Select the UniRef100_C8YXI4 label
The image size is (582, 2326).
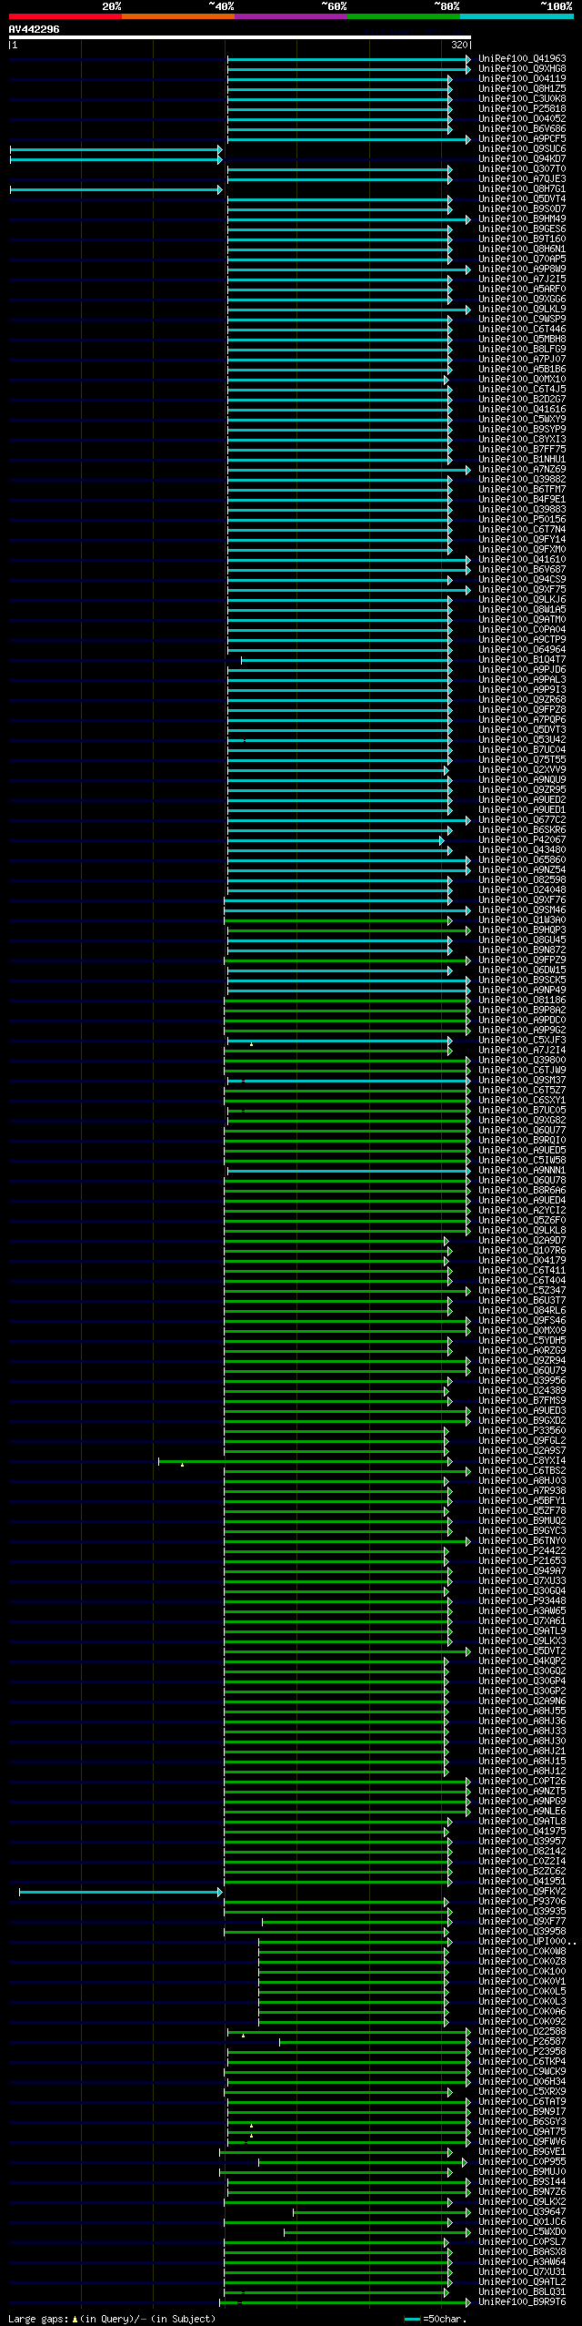pos(522,1461)
